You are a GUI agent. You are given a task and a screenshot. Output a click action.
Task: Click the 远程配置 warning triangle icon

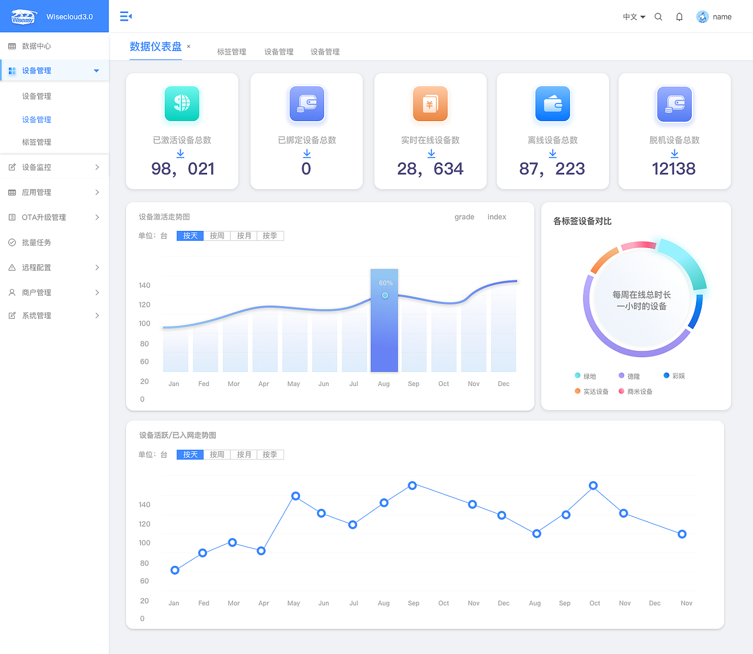coord(12,267)
